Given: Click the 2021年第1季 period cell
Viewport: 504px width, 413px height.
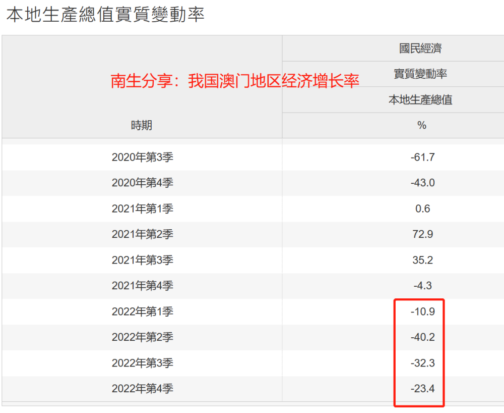Looking at the screenshot, I should 143,209.
